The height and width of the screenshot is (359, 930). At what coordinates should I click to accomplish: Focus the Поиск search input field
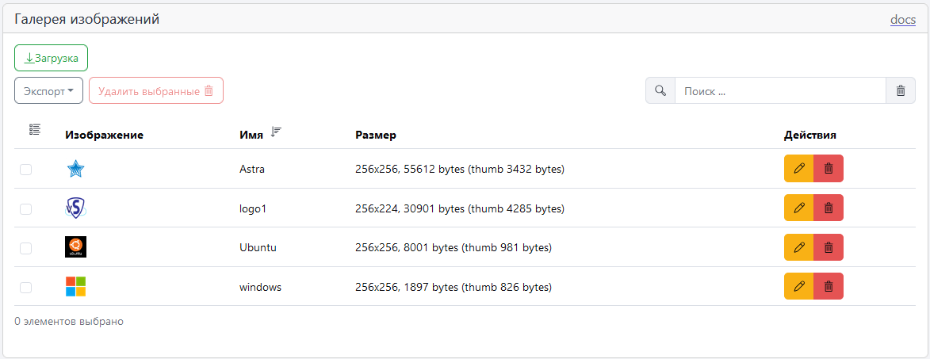pyautogui.click(x=779, y=90)
